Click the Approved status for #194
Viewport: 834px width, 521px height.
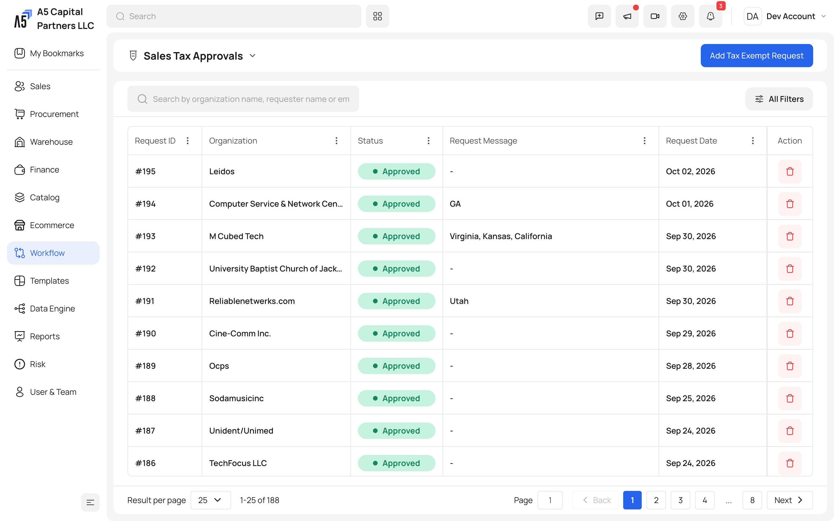pyautogui.click(x=396, y=204)
